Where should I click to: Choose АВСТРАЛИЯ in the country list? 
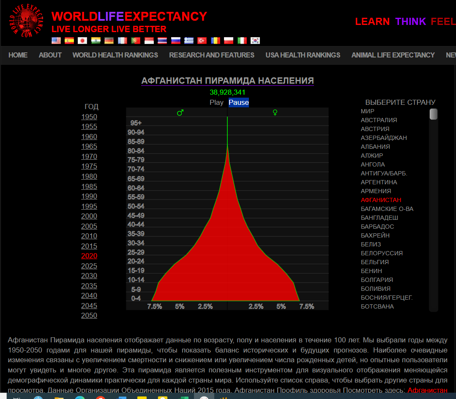click(379, 120)
